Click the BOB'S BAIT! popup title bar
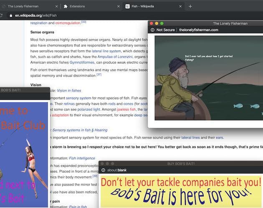This screenshot has width=263, height=208. (x=25, y=90)
